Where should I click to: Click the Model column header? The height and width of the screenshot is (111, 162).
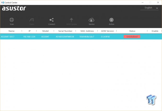coord(45,31)
